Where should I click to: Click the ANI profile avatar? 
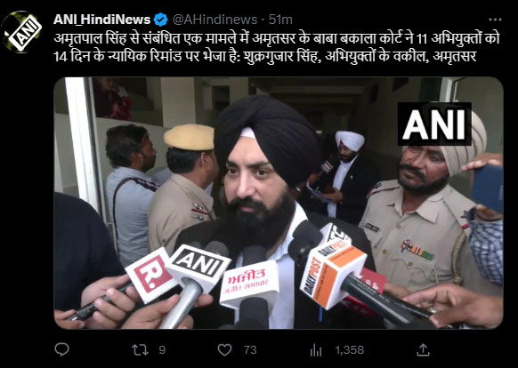[21, 32]
